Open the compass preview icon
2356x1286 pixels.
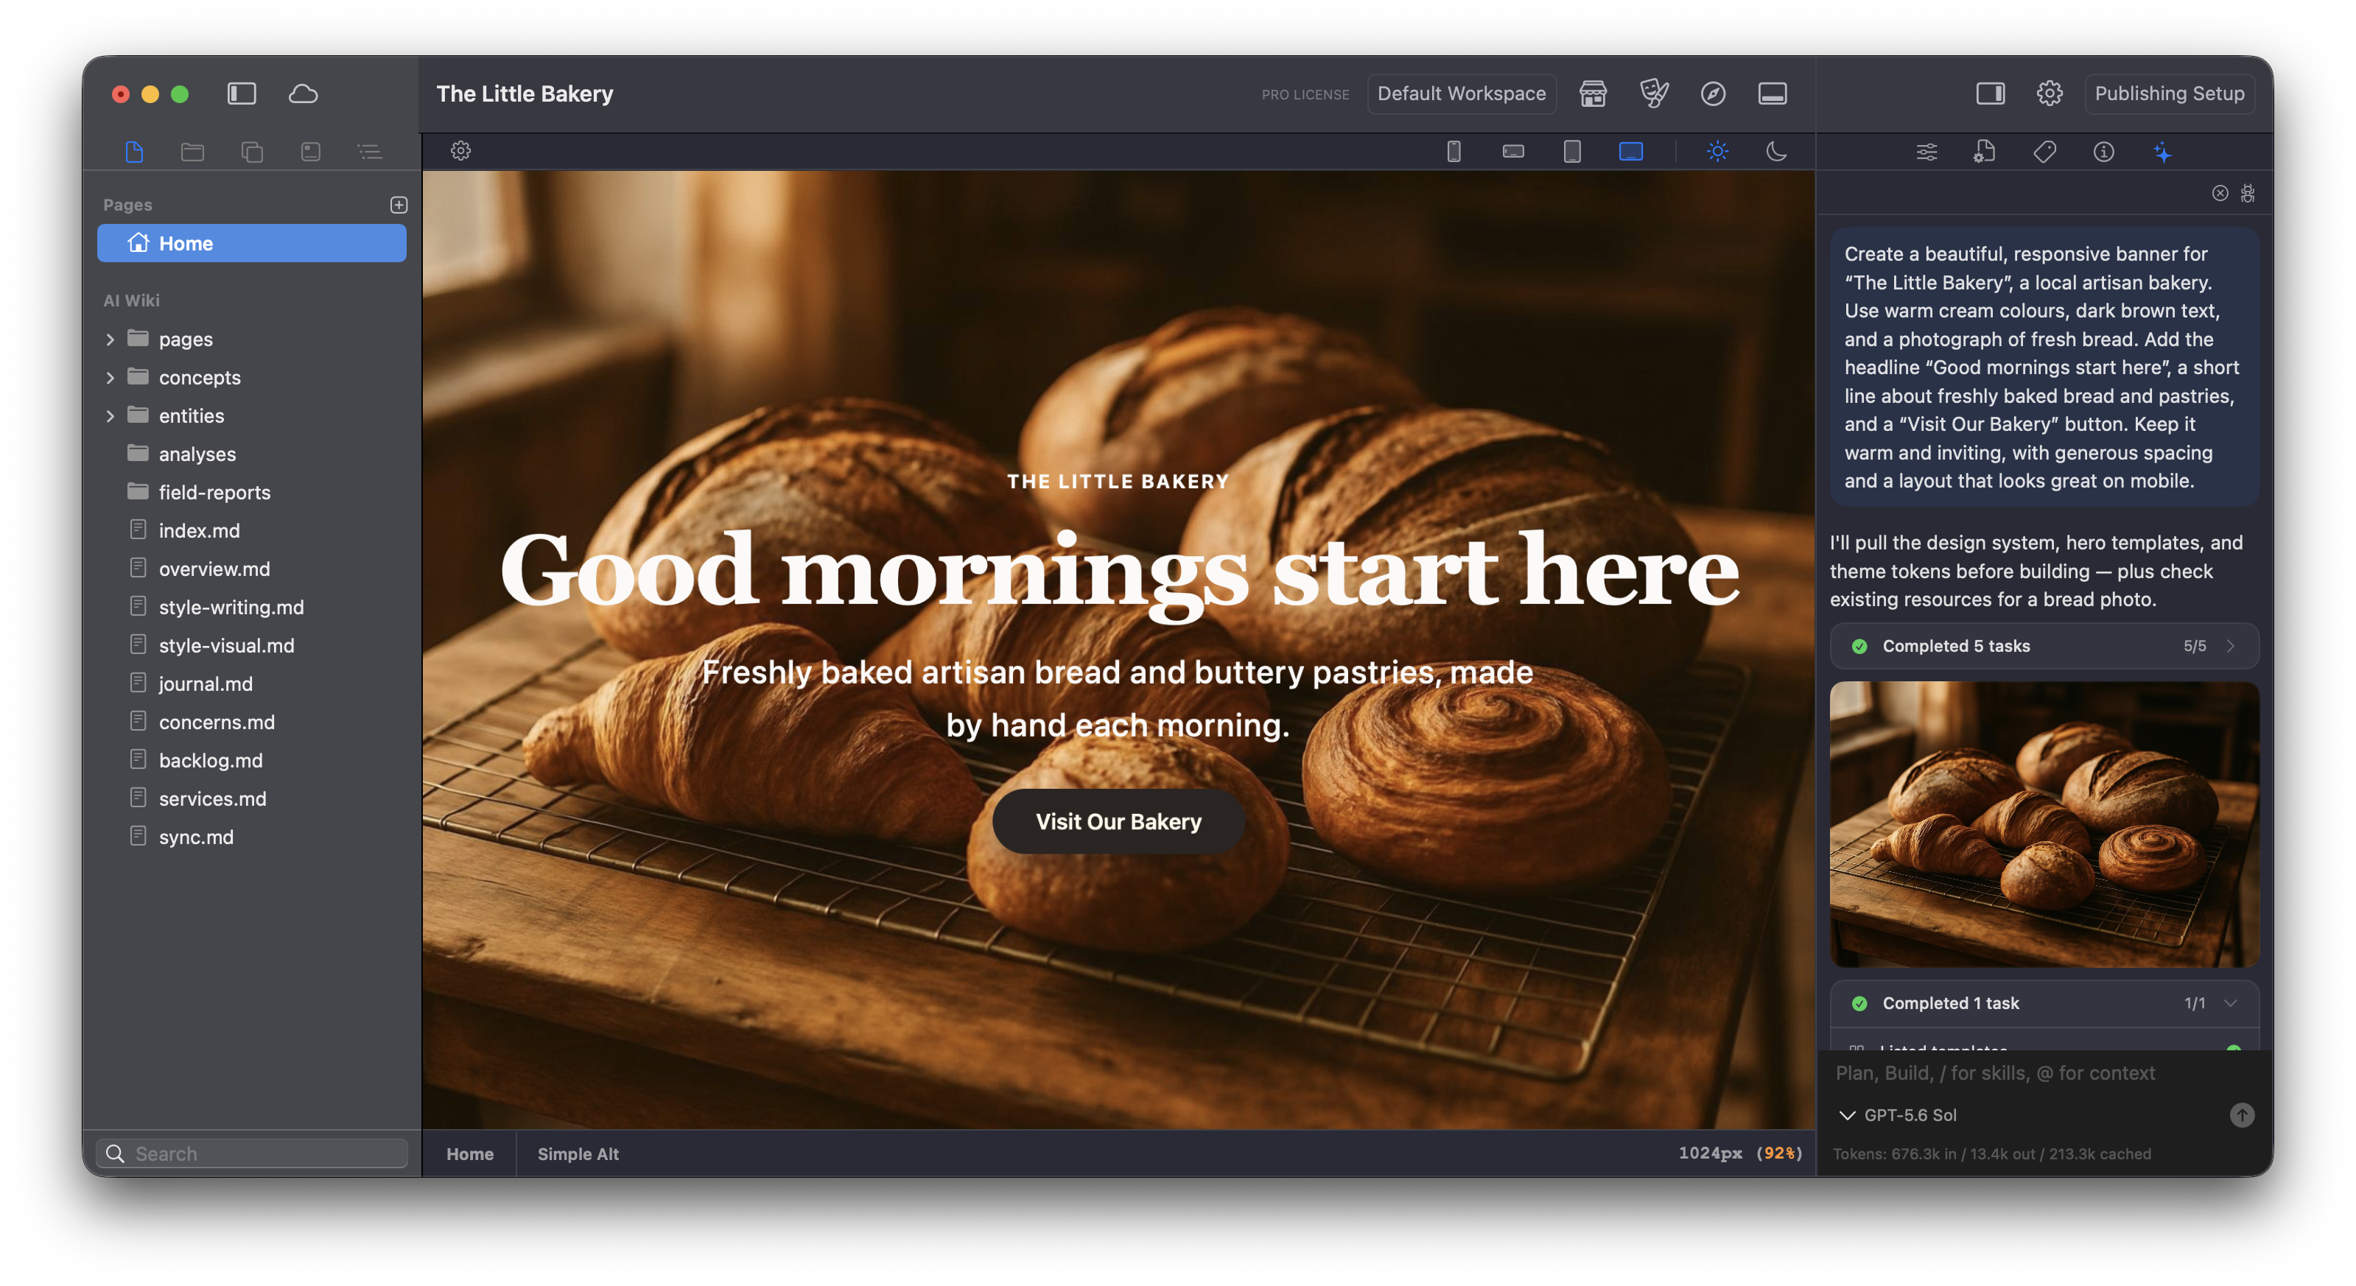(1713, 94)
